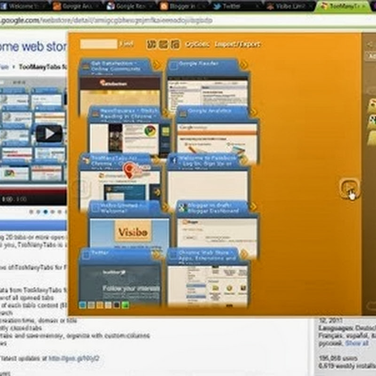The width and height of the screenshot is (376, 376).
Task: Click the Chrome address bar URL
Action: click(106, 20)
